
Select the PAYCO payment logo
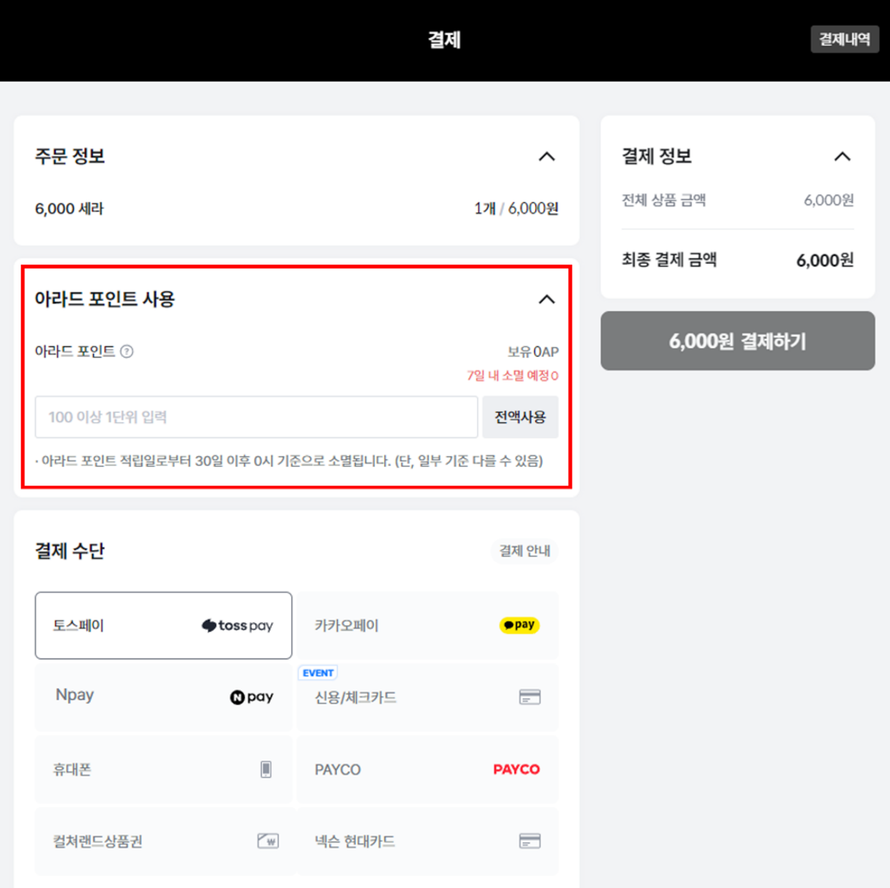pyautogui.click(x=516, y=769)
